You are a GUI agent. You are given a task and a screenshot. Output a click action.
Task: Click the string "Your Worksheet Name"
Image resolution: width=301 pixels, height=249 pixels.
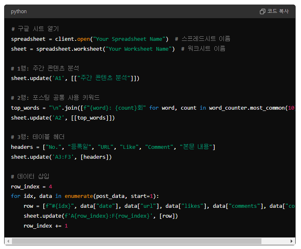139,49
